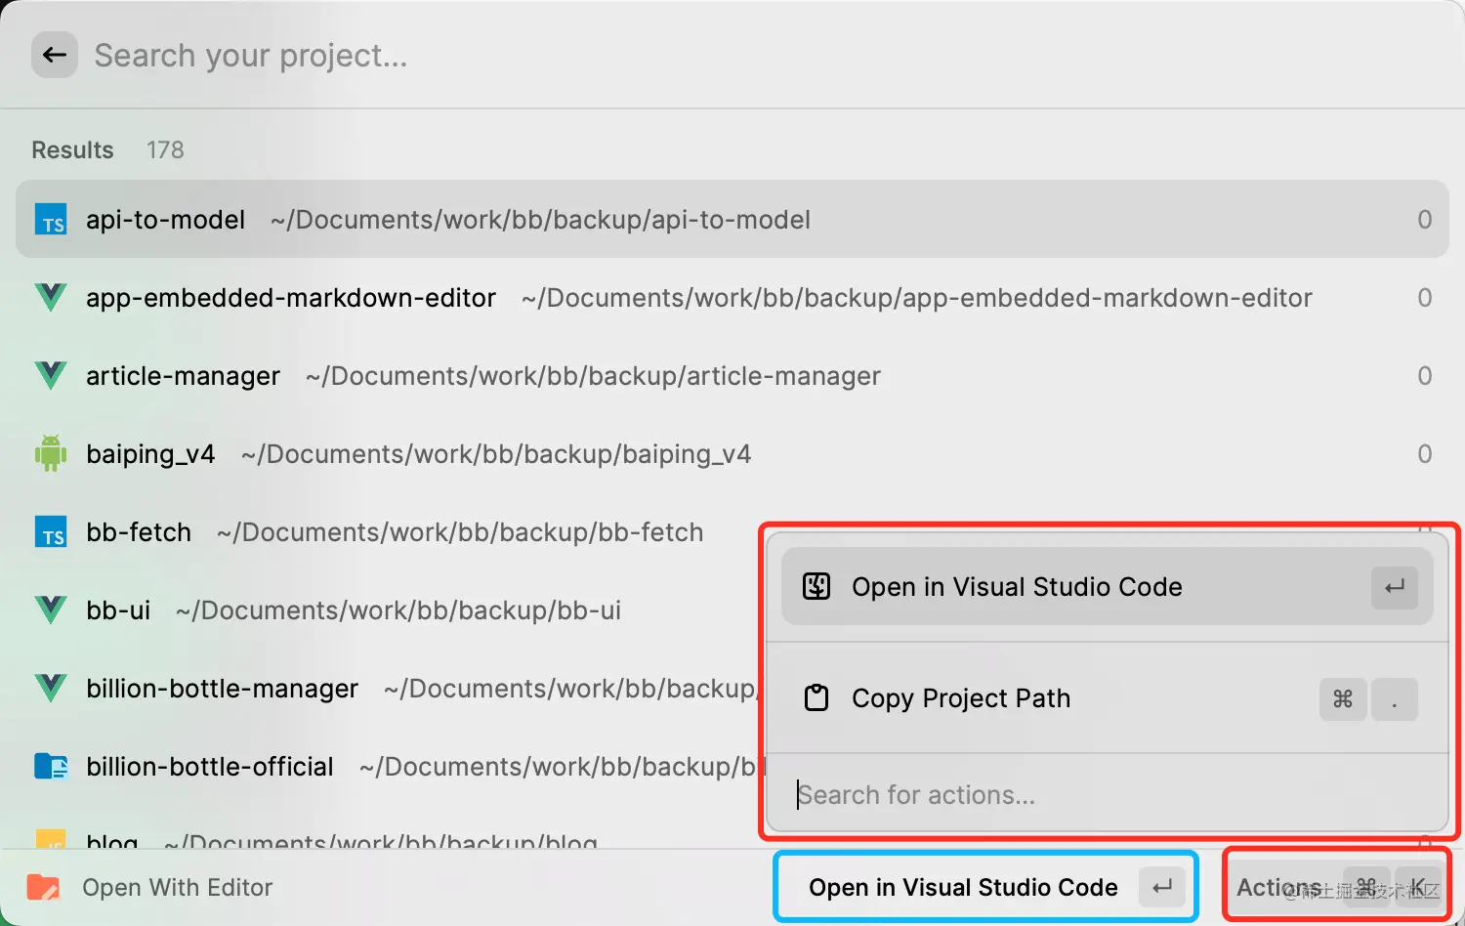The width and height of the screenshot is (1465, 926).
Task: Click the TypeScript icon for api-to-model
Action: tap(51, 220)
